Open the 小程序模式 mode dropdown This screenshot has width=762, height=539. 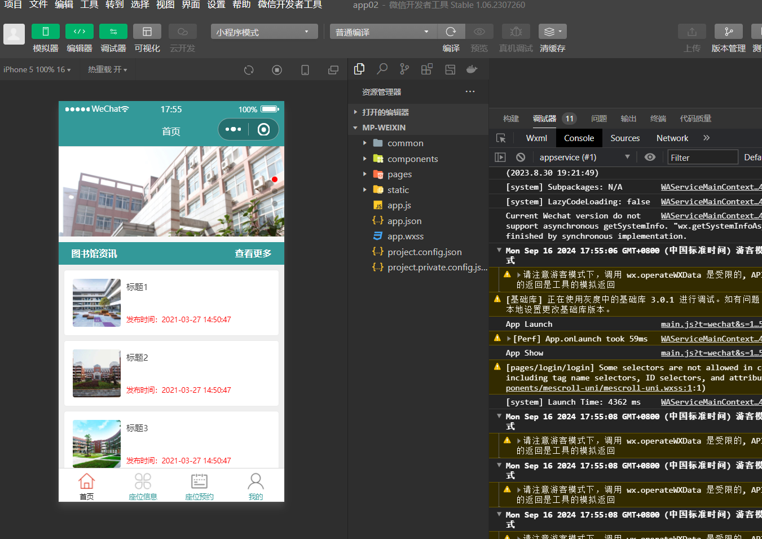pos(264,32)
